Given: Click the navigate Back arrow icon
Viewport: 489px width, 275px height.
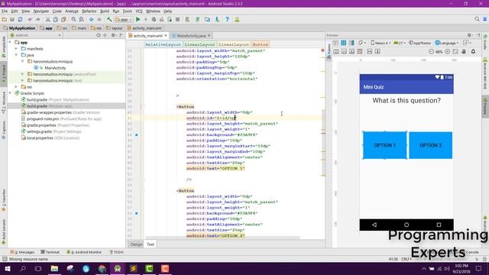Looking at the screenshot, I should pos(92,19).
